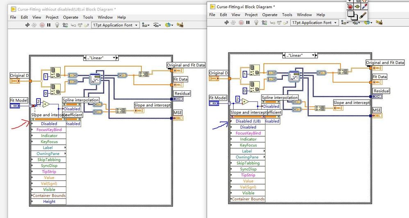409x218 pixels.
Task: Toggle Highlight Execution in Curse-Fitting.vi window
Action: pos(256,22)
